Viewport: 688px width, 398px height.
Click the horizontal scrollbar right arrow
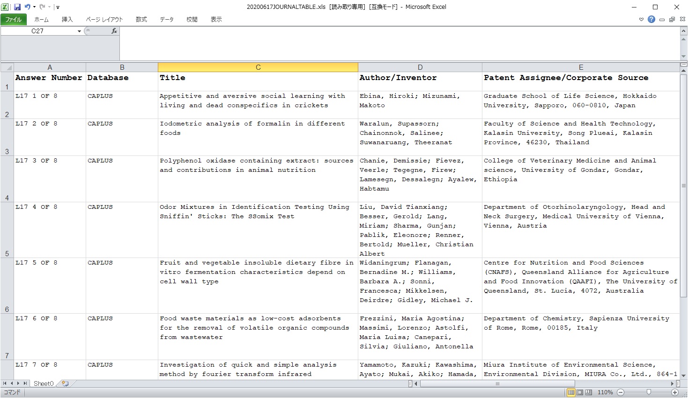pos(673,383)
